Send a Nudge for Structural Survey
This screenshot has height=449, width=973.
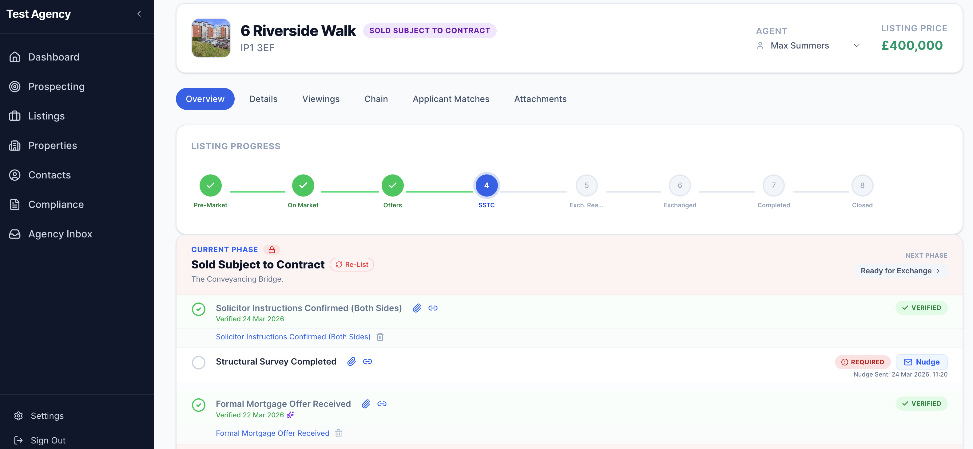point(921,362)
